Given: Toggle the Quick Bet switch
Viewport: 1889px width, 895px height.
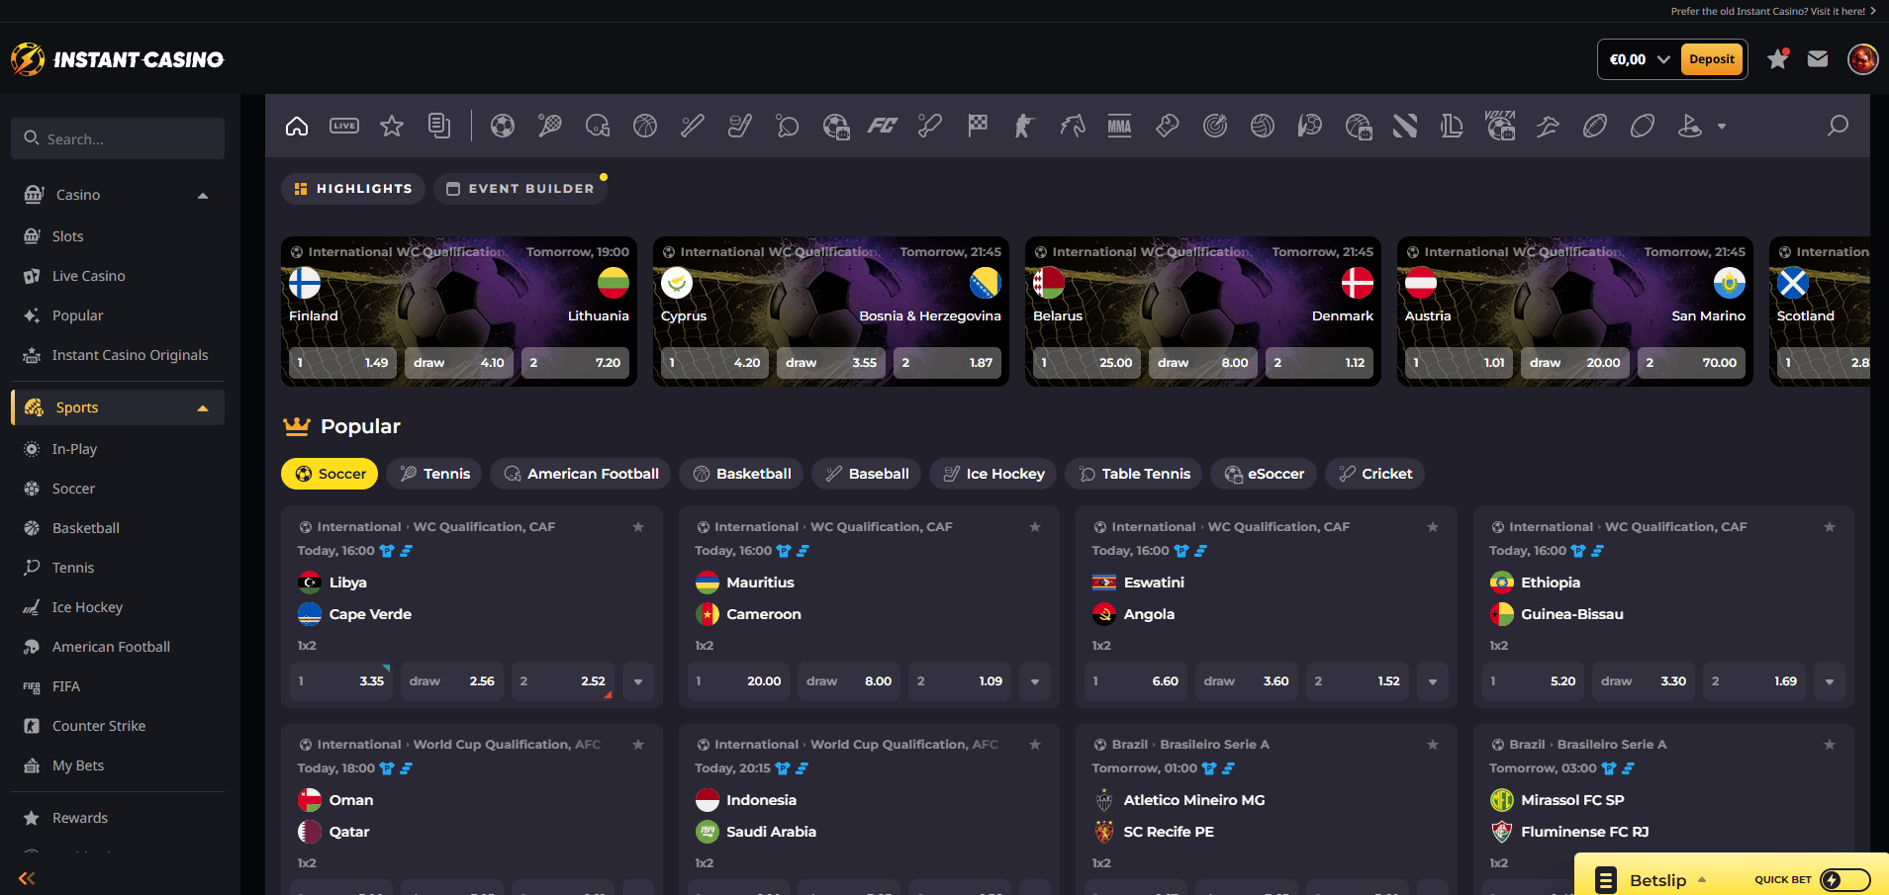Looking at the screenshot, I should coord(1845,880).
